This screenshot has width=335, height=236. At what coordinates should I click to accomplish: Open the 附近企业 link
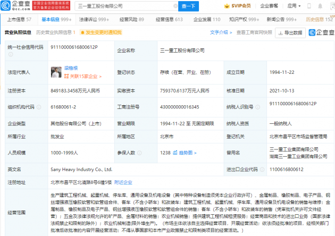123,182
